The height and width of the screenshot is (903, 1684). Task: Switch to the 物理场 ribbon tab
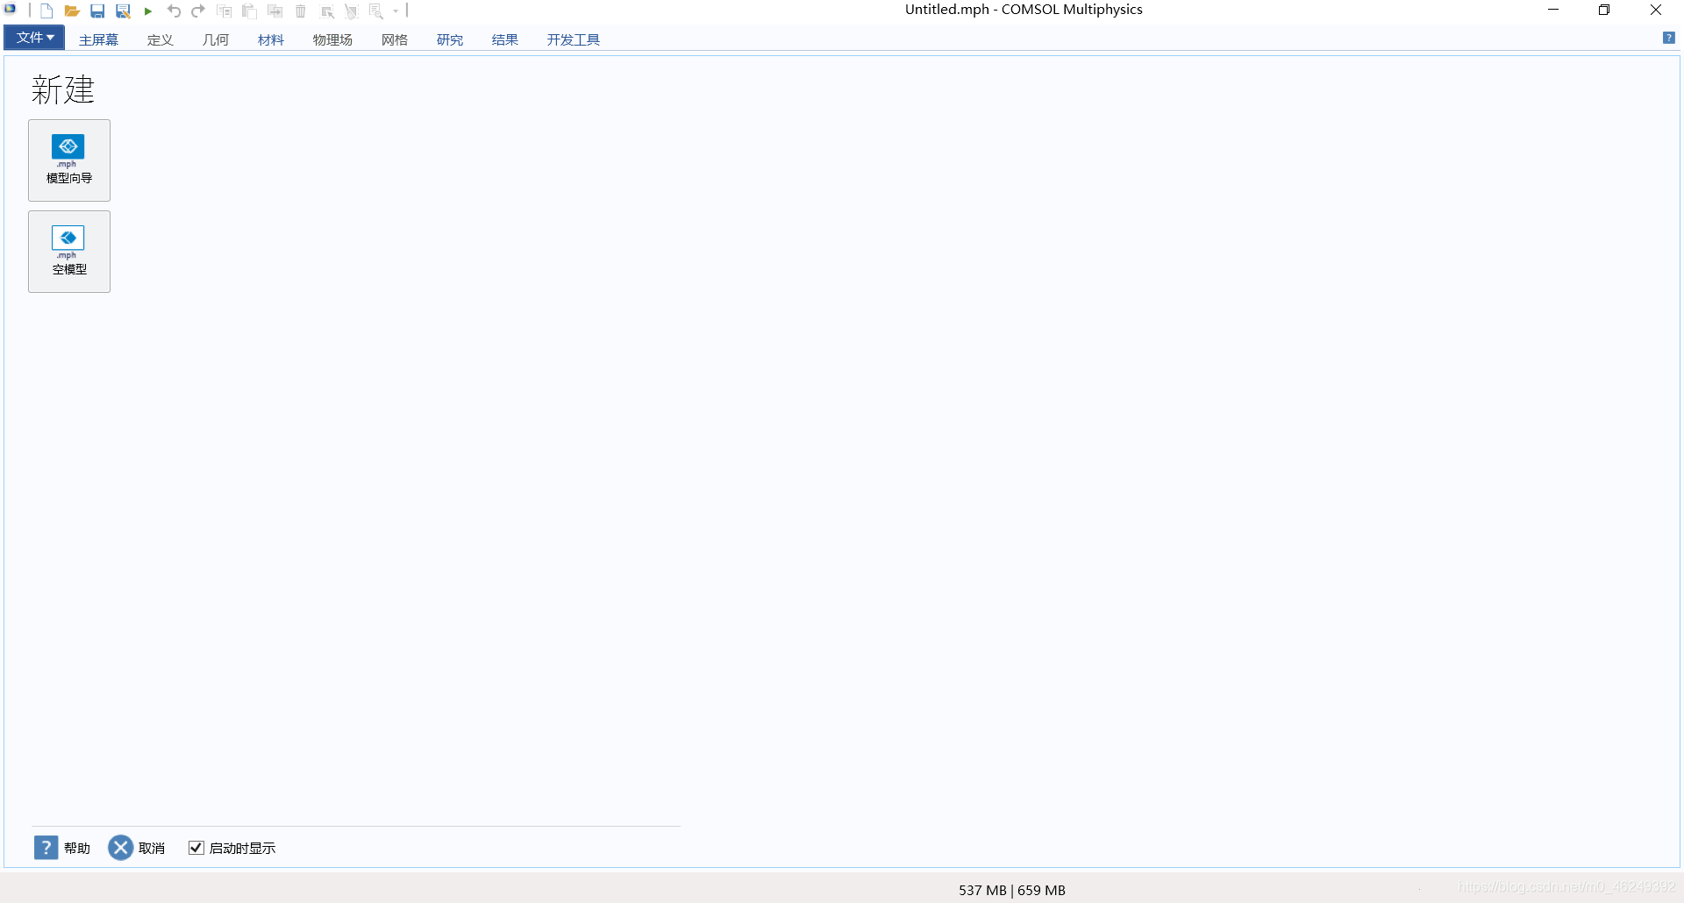(x=332, y=39)
